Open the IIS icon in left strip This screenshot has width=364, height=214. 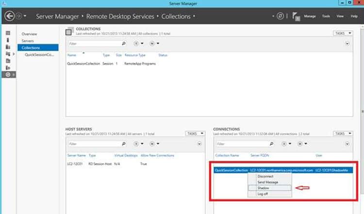[8, 68]
